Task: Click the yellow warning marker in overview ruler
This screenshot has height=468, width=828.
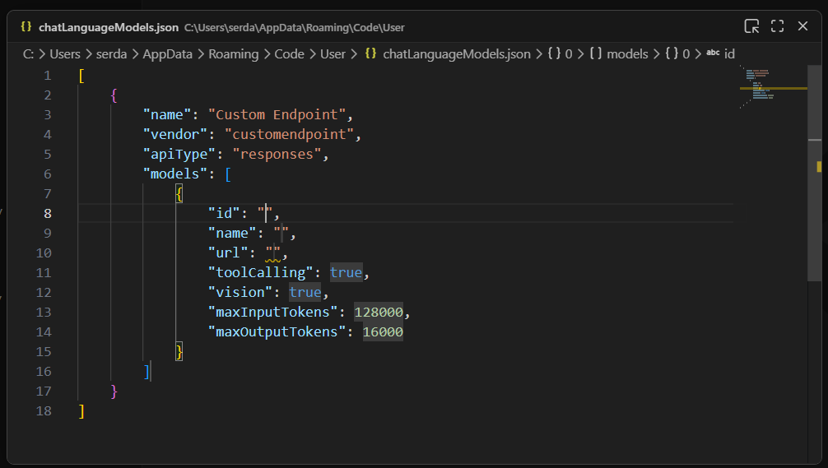Action: (818, 167)
